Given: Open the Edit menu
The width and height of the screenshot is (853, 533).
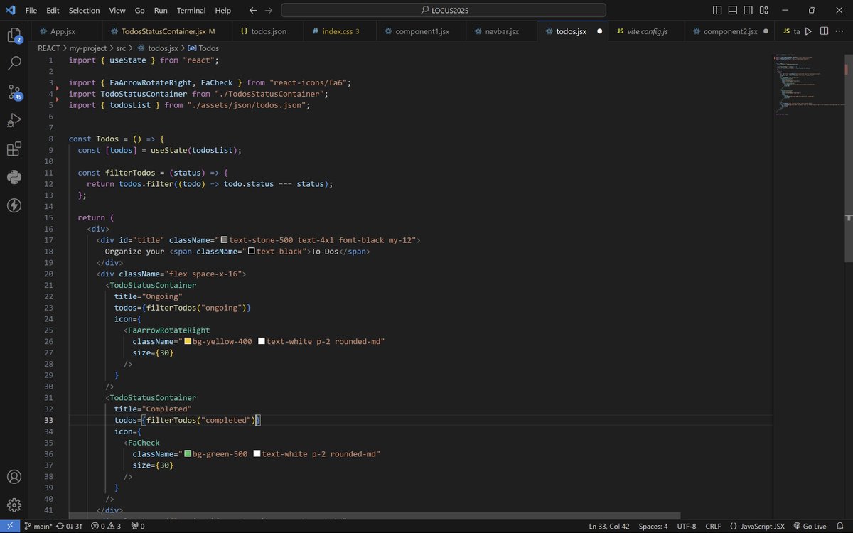Looking at the screenshot, I should [x=54, y=11].
